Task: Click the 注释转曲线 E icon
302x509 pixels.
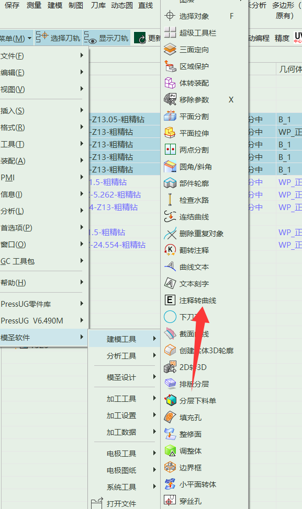Action: click(x=170, y=300)
